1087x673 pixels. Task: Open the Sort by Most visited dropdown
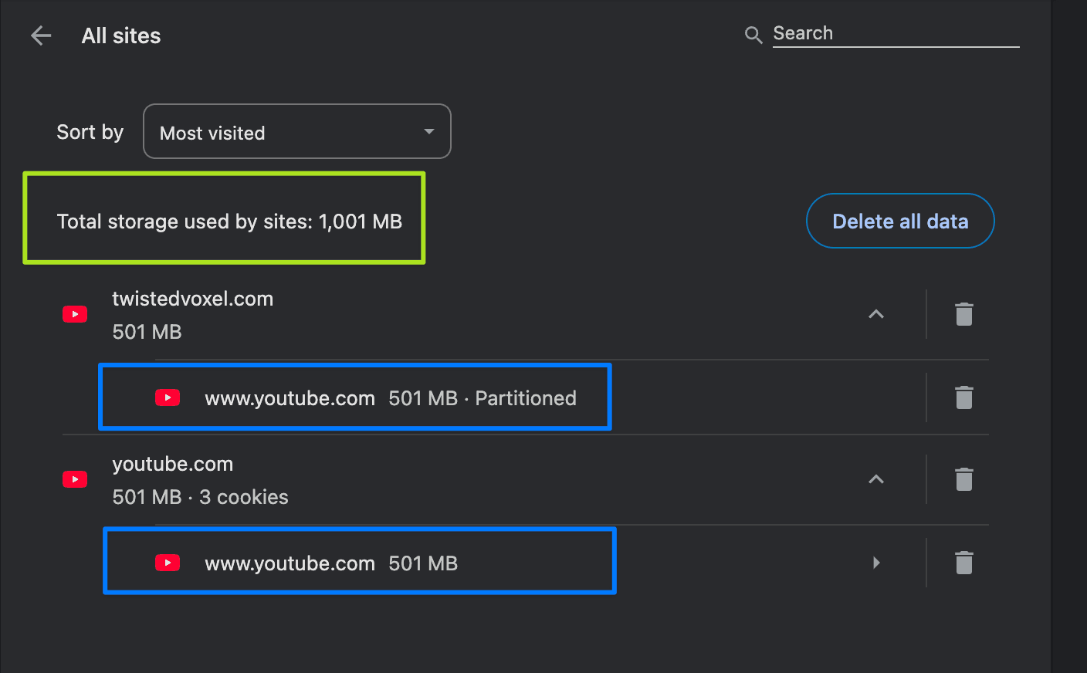click(297, 132)
